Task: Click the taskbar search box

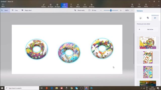Action: tap(22, 88)
